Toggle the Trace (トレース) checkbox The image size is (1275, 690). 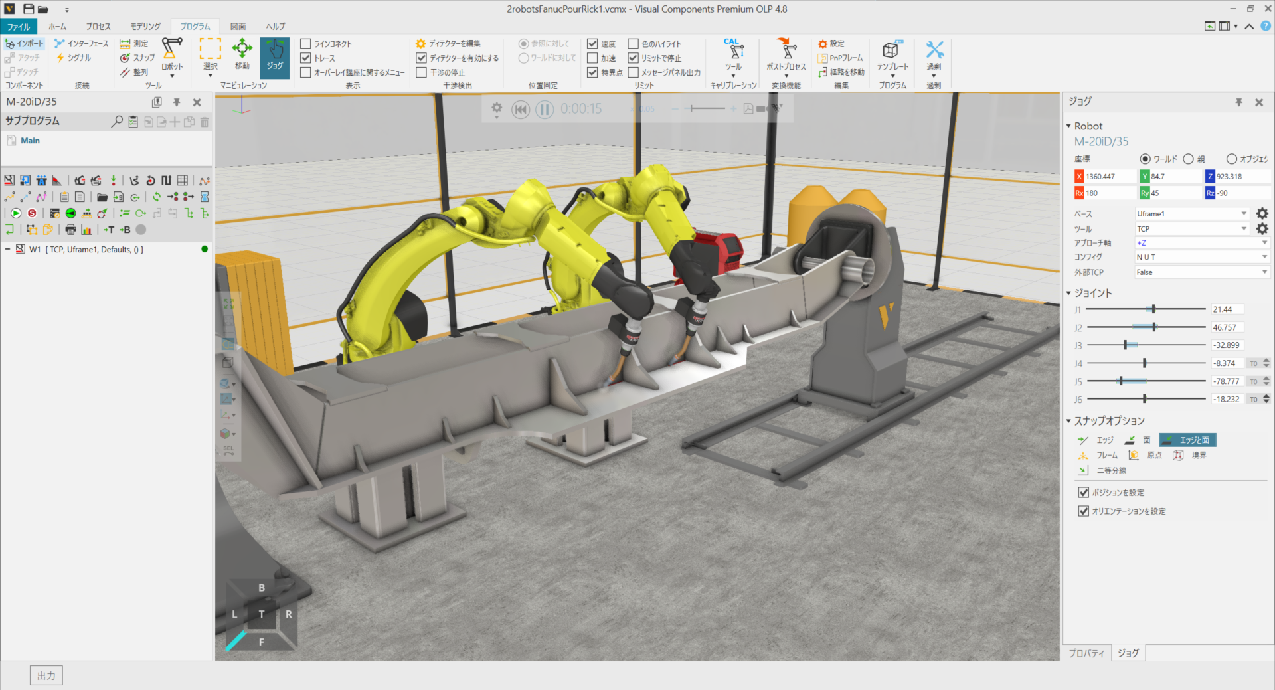point(305,58)
